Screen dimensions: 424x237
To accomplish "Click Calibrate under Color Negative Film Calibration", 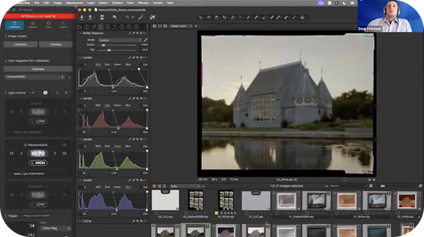I will pyautogui.click(x=38, y=69).
